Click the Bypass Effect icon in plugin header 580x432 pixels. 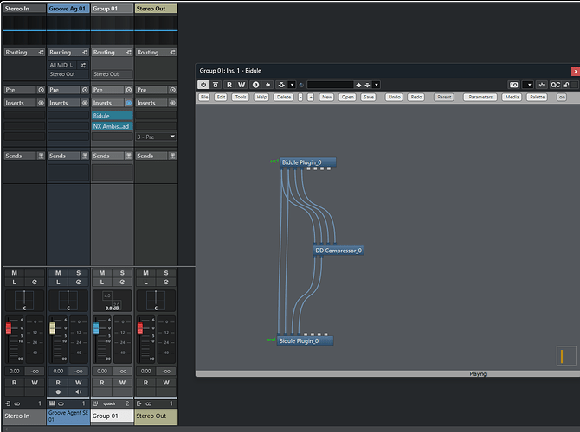pos(216,85)
